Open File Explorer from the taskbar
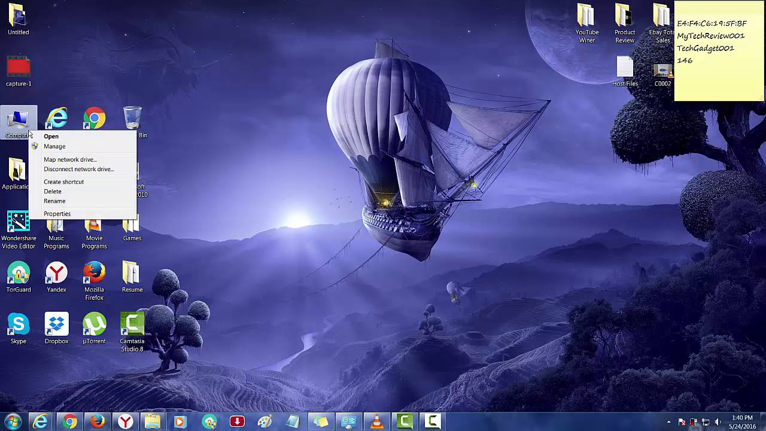This screenshot has height=431, width=766. click(x=153, y=422)
